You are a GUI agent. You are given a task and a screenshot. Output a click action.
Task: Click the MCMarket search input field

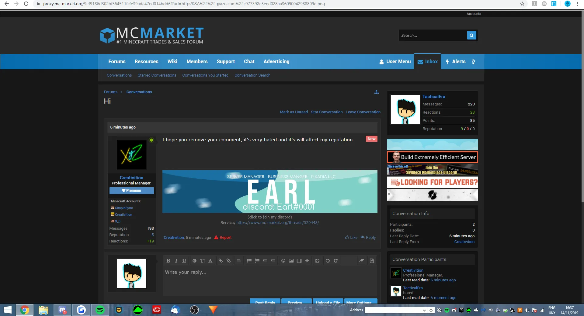click(x=433, y=35)
